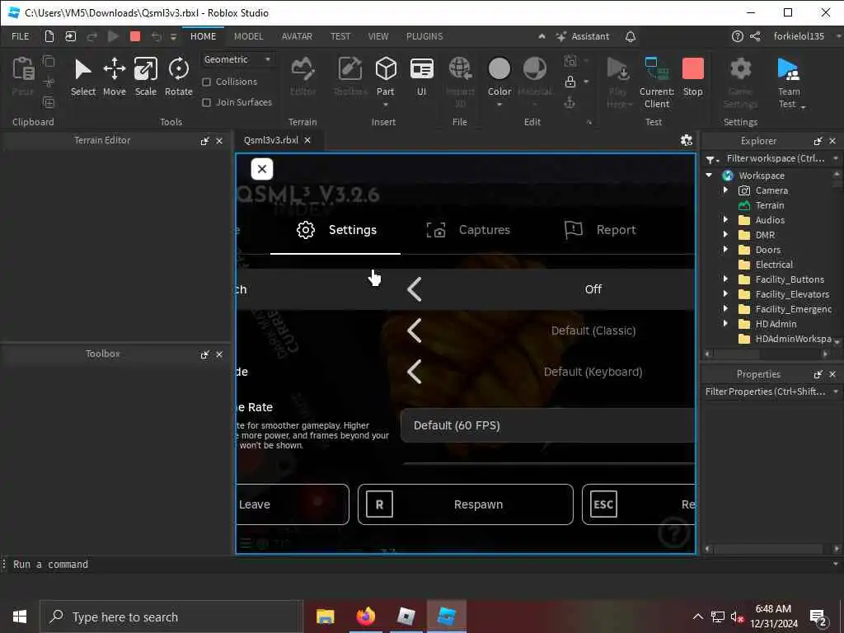The height and width of the screenshot is (633, 844).
Task: Select the Select tool
Action: tap(83, 77)
